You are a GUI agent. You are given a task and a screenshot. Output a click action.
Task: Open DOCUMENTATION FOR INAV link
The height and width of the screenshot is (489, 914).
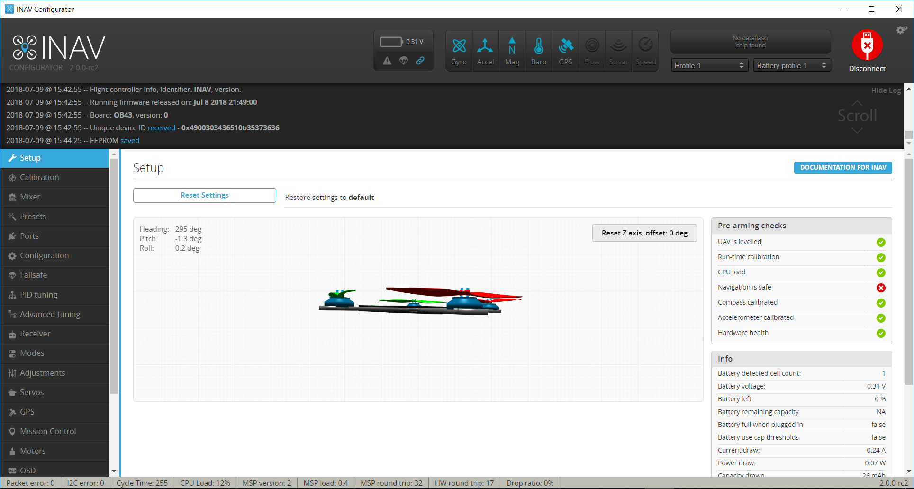coord(842,167)
